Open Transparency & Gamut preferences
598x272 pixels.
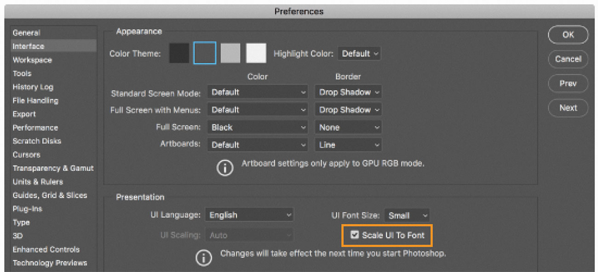[x=53, y=168]
